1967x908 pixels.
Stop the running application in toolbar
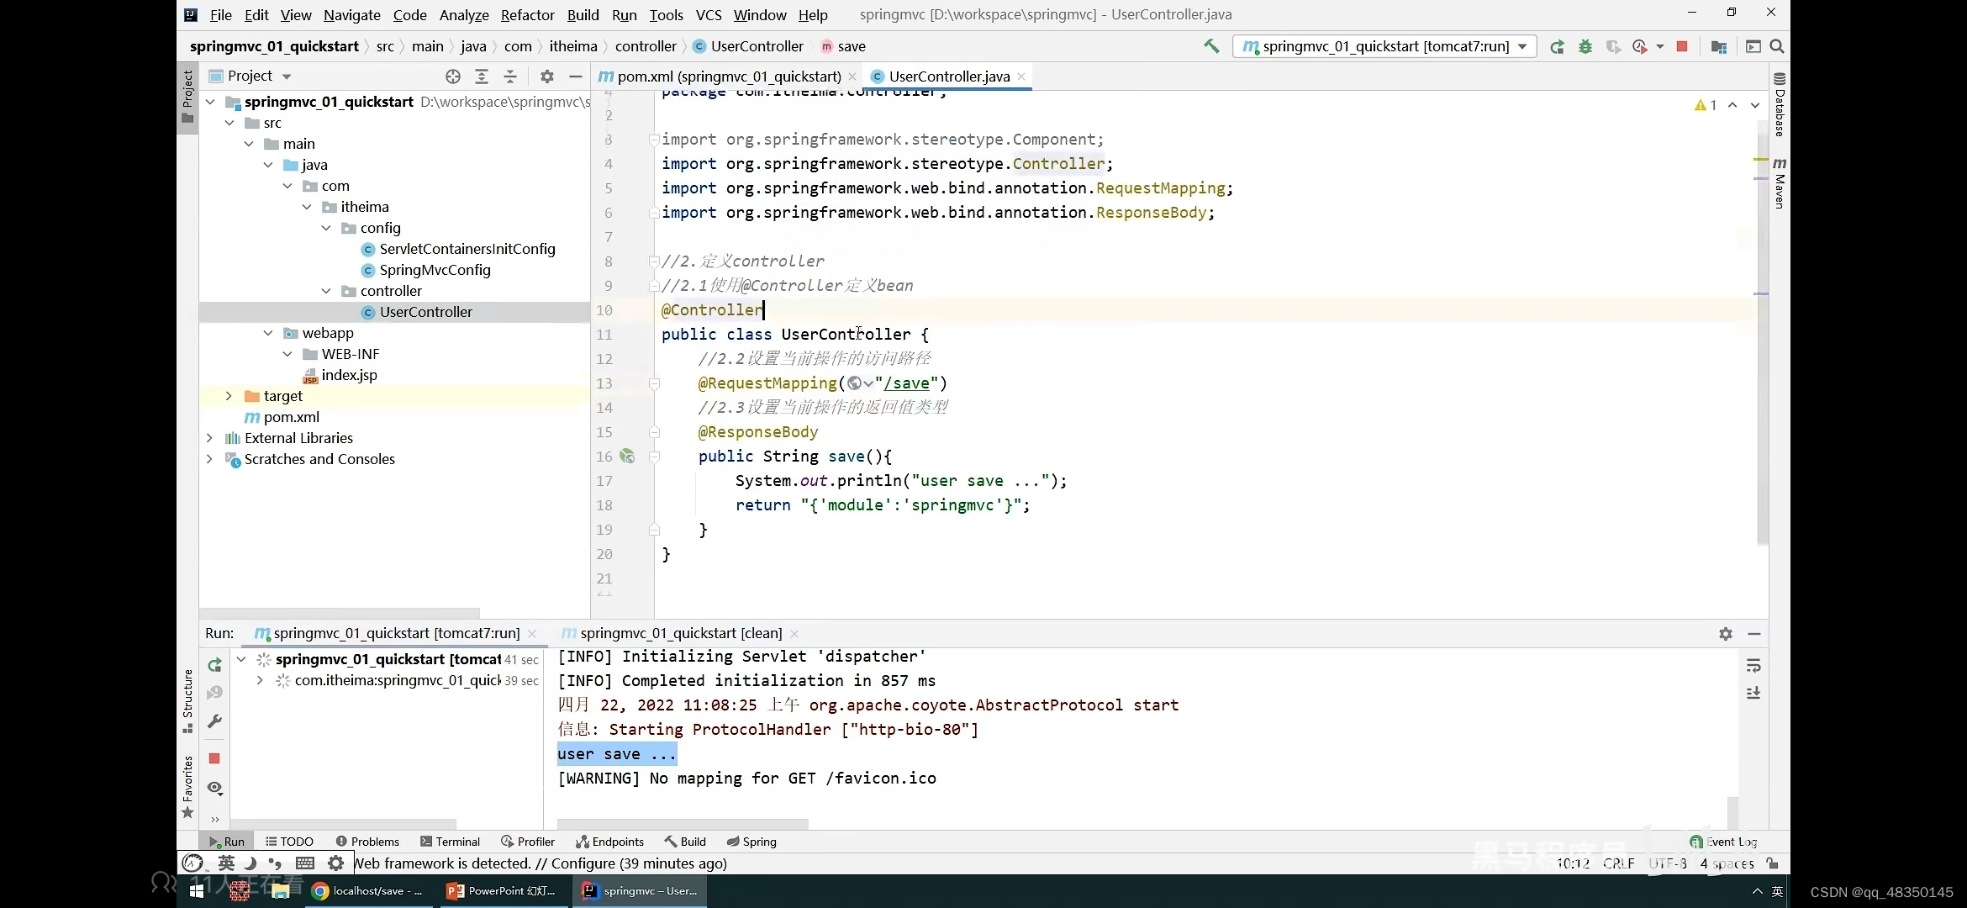[1682, 46]
